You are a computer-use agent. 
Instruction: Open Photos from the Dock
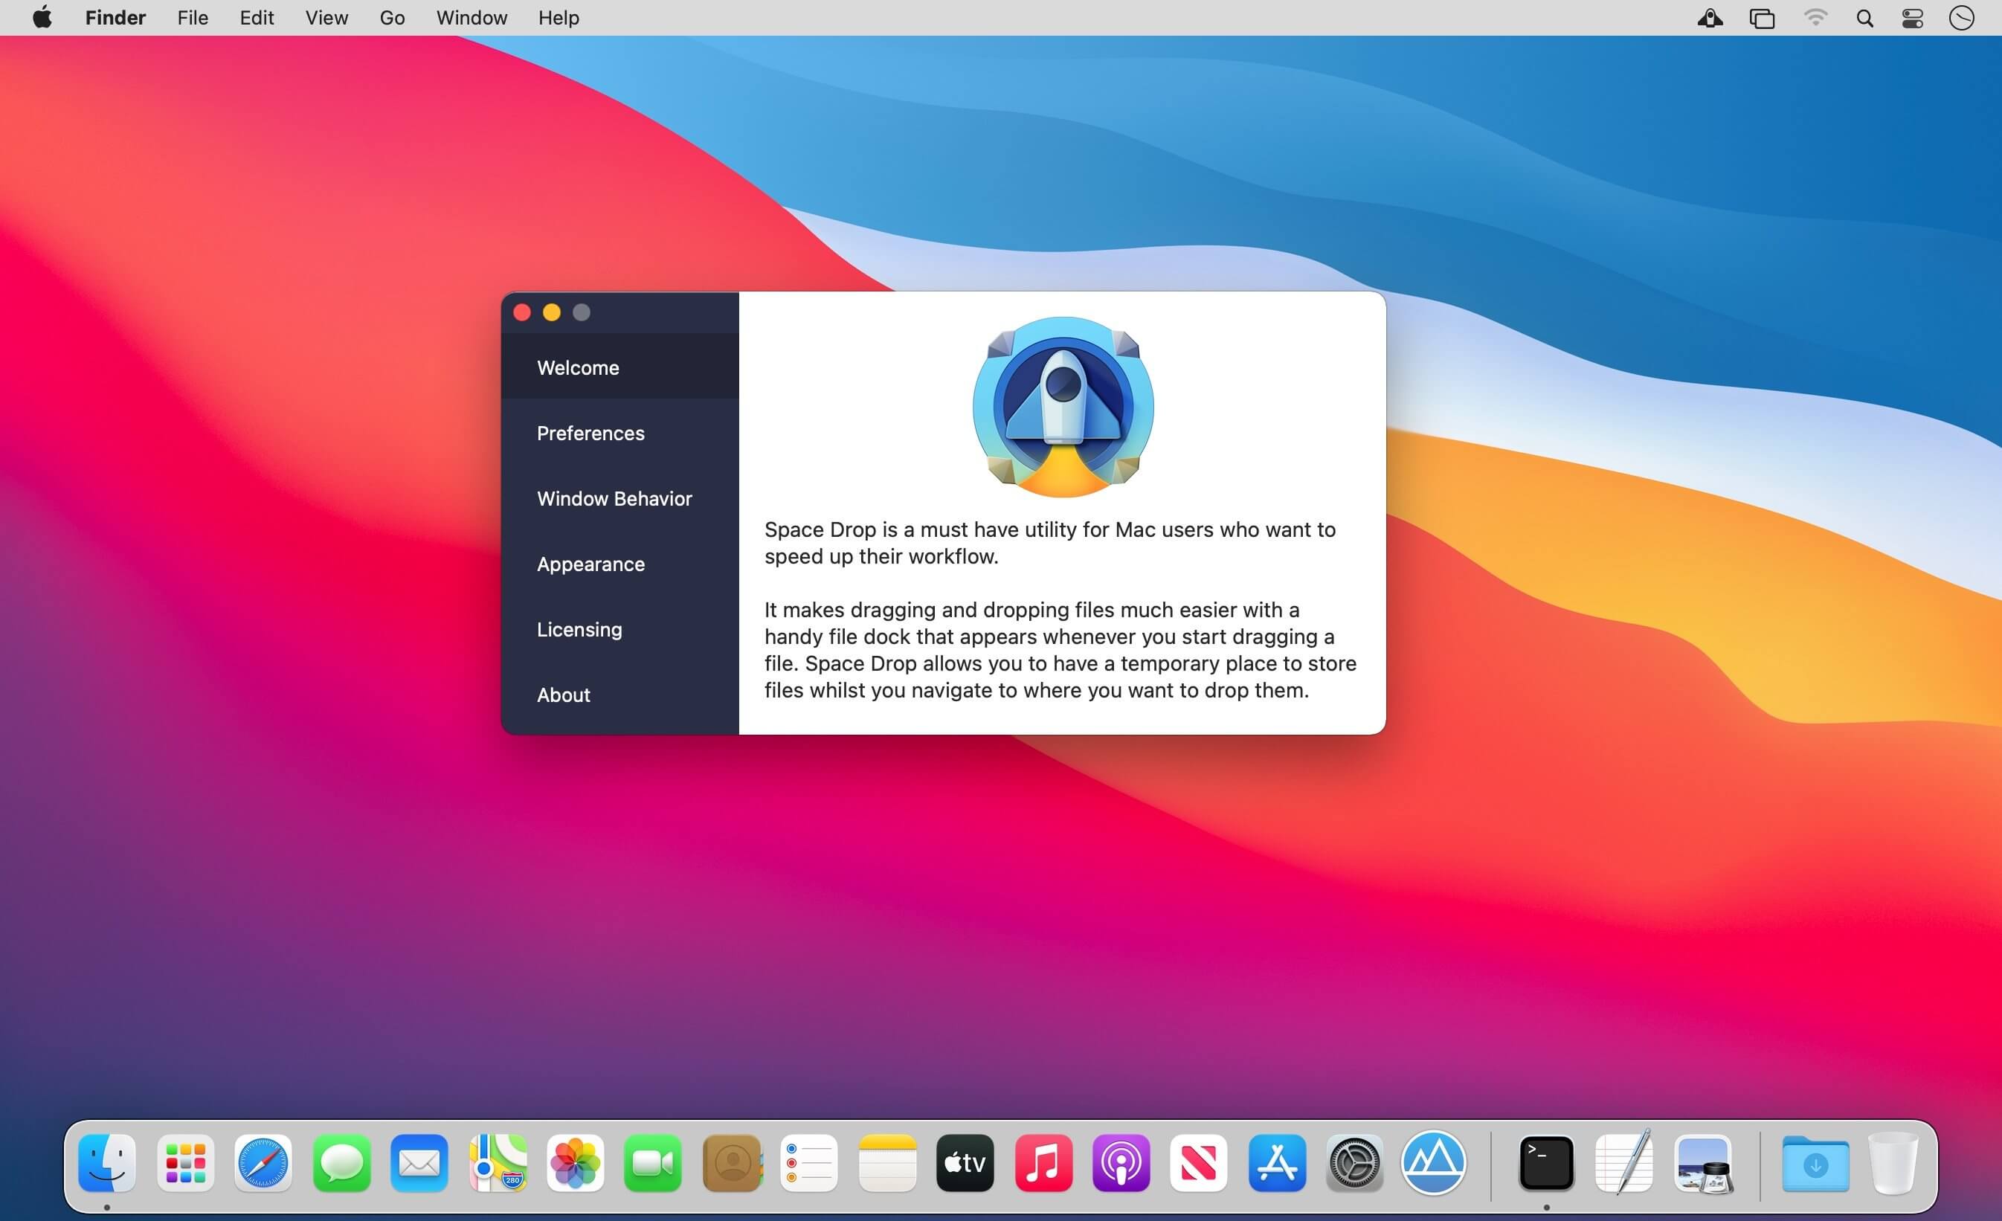[576, 1162]
